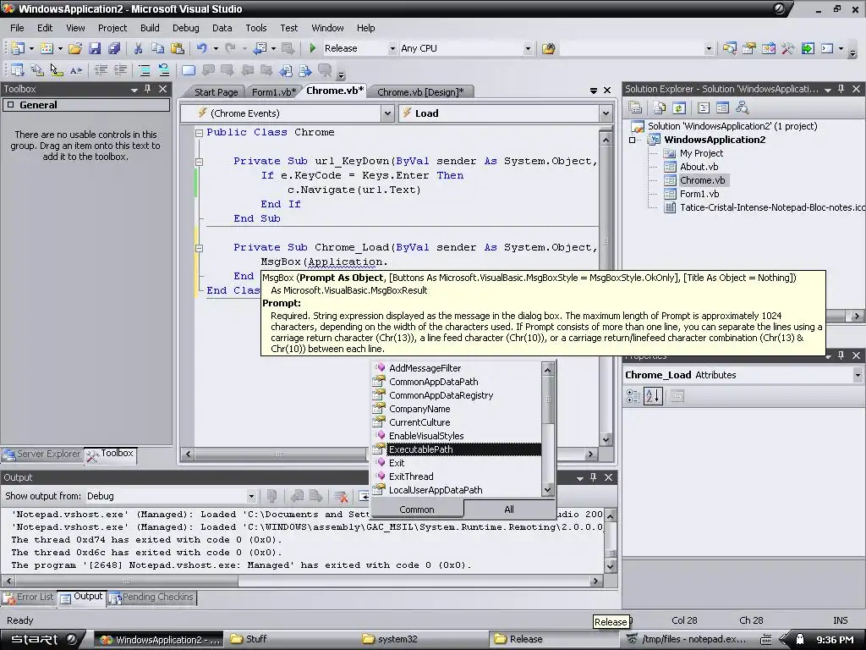
Task: Select About.vb in Solution Explorer
Action: tap(699, 167)
